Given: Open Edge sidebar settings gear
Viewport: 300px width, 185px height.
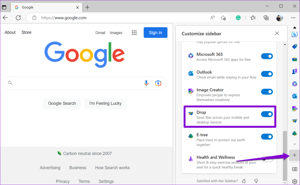Looking at the screenshot, I should click(x=294, y=181).
